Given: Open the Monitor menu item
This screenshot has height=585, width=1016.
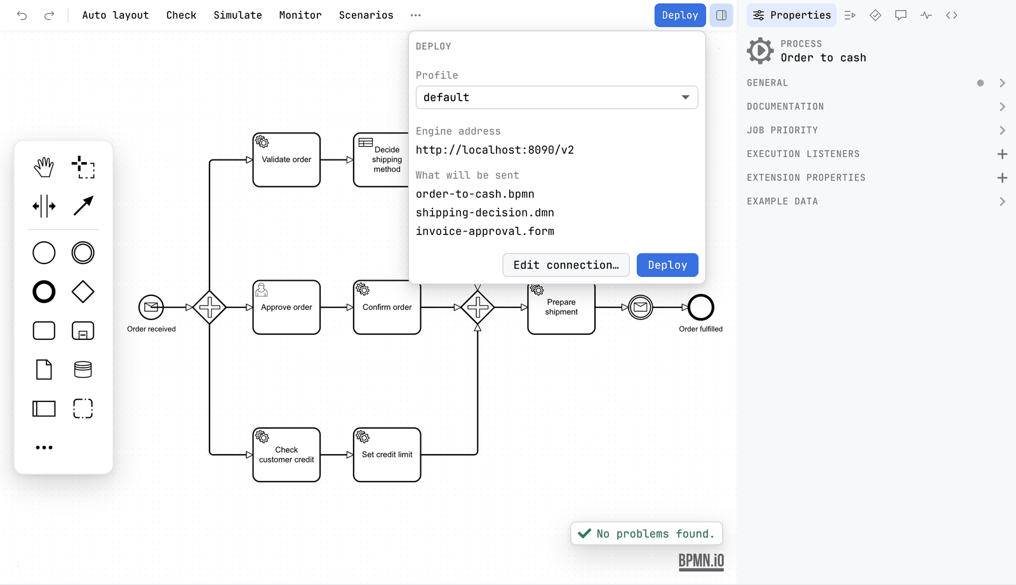Looking at the screenshot, I should [x=300, y=15].
